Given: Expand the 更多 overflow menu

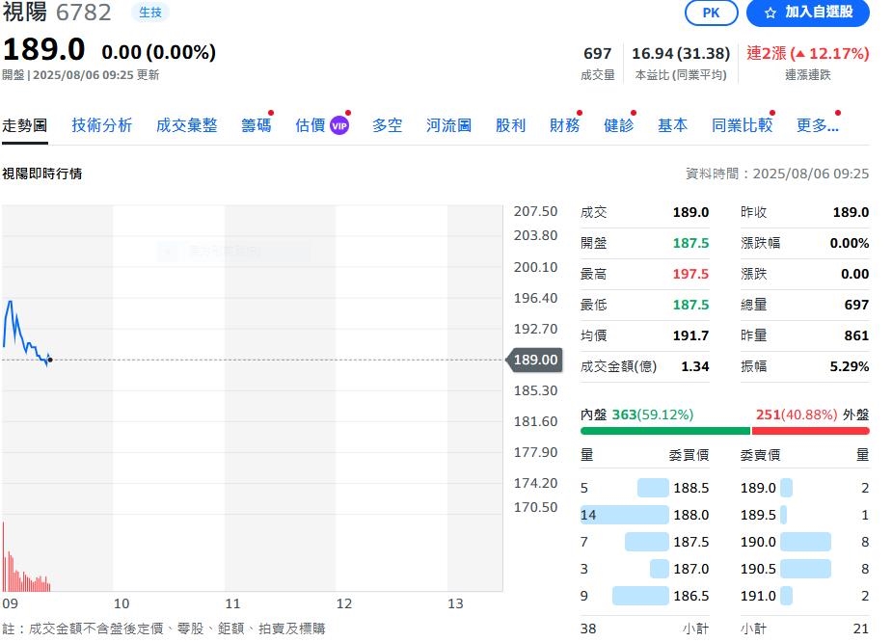Looking at the screenshot, I should tap(816, 124).
